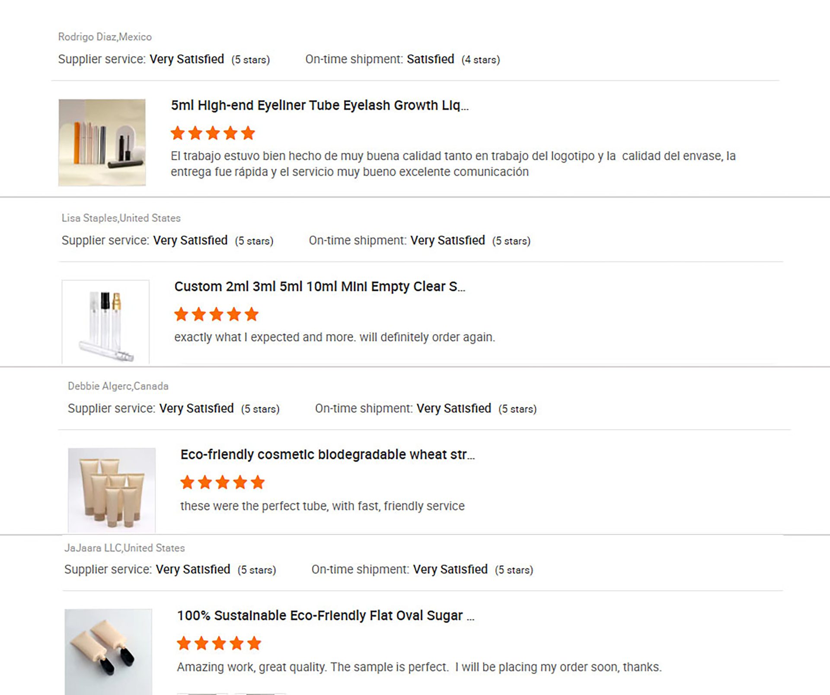Click the Spanish review text by Rodrigo
The height and width of the screenshot is (695, 830).
453,164
